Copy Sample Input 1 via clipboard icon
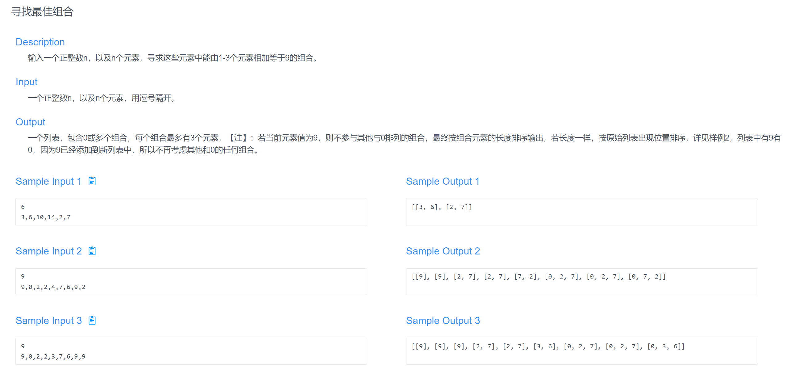The width and height of the screenshot is (799, 378). tap(92, 181)
